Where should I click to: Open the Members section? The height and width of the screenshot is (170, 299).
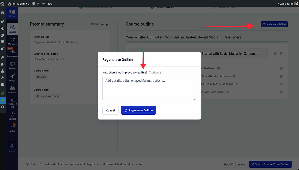click(x=12, y=41)
